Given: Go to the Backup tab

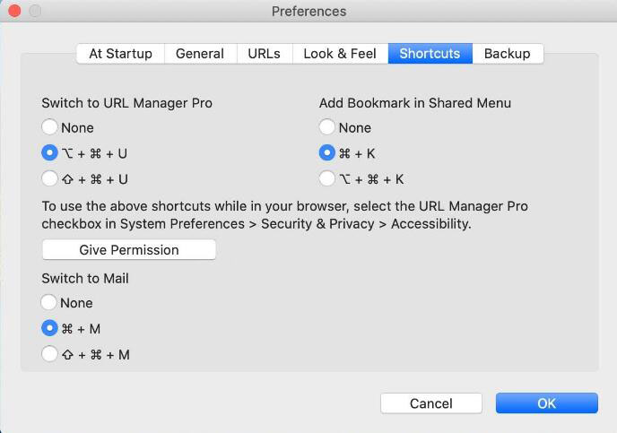Looking at the screenshot, I should pos(508,54).
